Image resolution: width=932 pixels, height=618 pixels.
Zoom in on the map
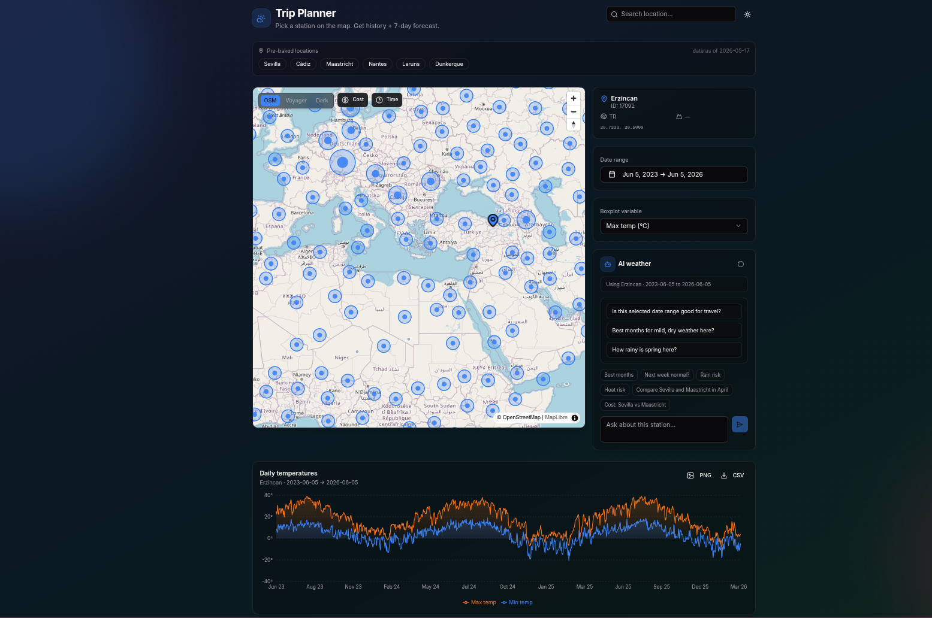[574, 99]
